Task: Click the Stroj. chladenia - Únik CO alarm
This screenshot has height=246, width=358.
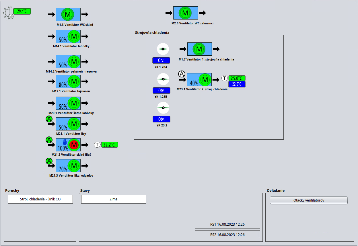Action: click(x=40, y=199)
